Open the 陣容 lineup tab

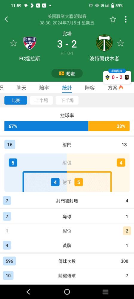click(90, 88)
